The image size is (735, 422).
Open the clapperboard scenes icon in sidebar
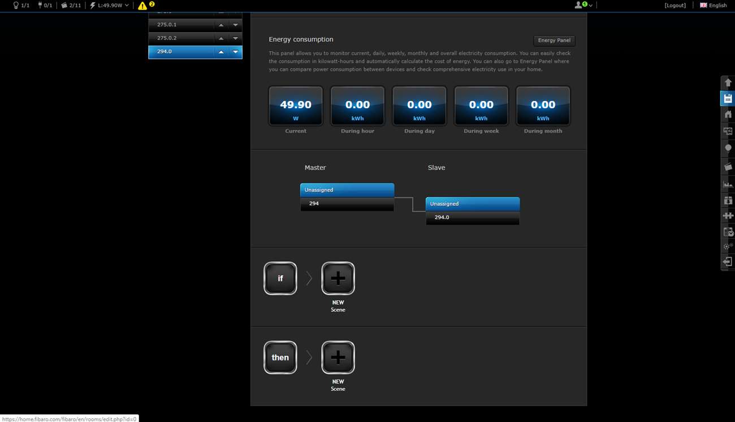coord(728,166)
